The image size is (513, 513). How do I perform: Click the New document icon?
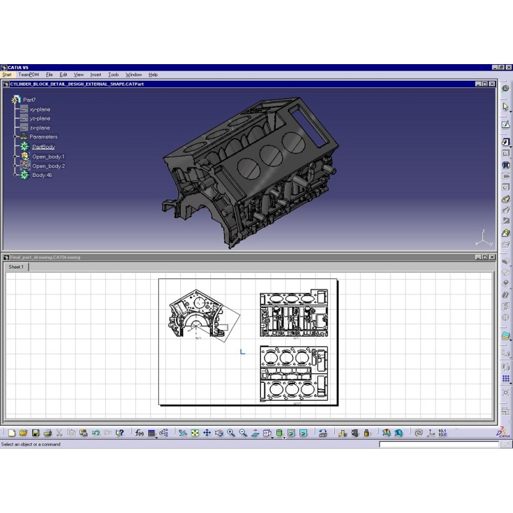click(x=12, y=433)
